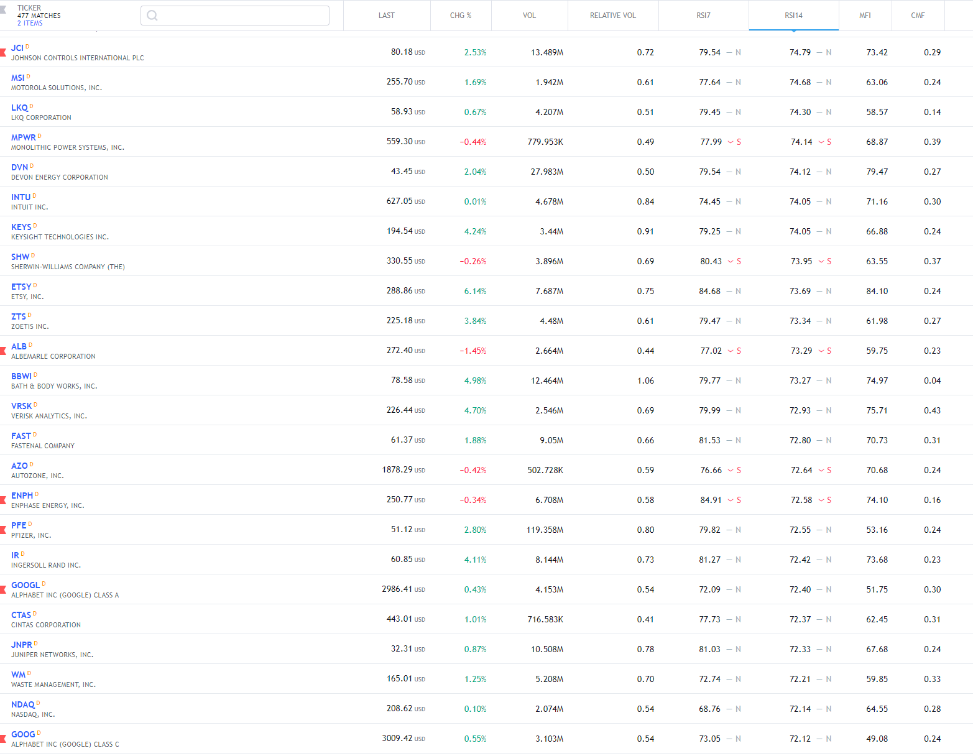The height and width of the screenshot is (756, 973).
Task: Open the ETSY ticker link
Action: pos(21,287)
